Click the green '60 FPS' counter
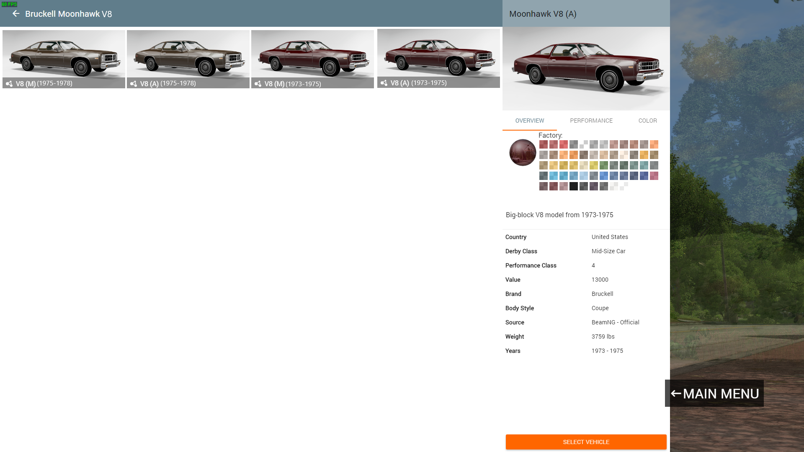 9,4
